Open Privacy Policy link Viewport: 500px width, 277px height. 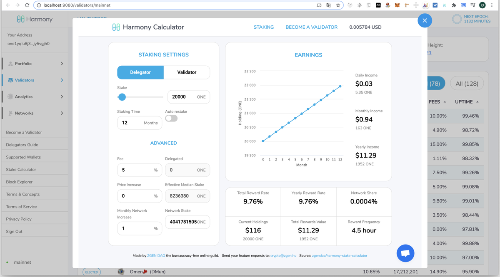coord(19,219)
